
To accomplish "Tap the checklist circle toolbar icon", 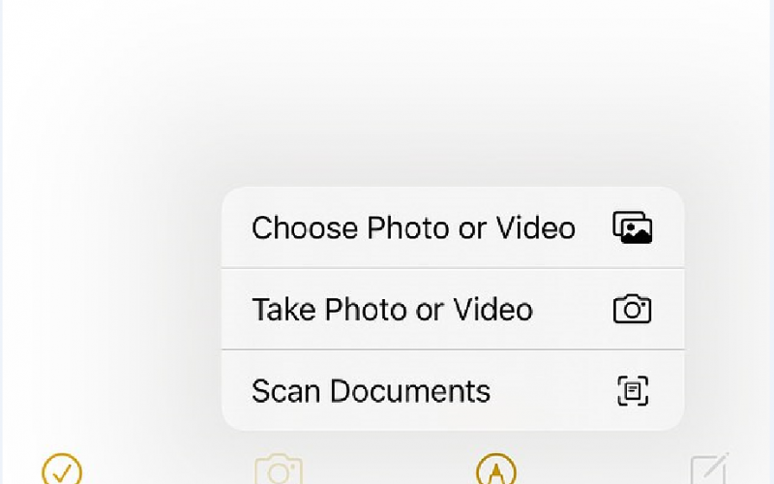I will tap(62, 470).
